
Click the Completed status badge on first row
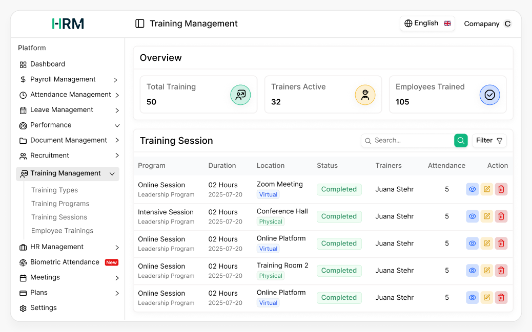pos(339,189)
